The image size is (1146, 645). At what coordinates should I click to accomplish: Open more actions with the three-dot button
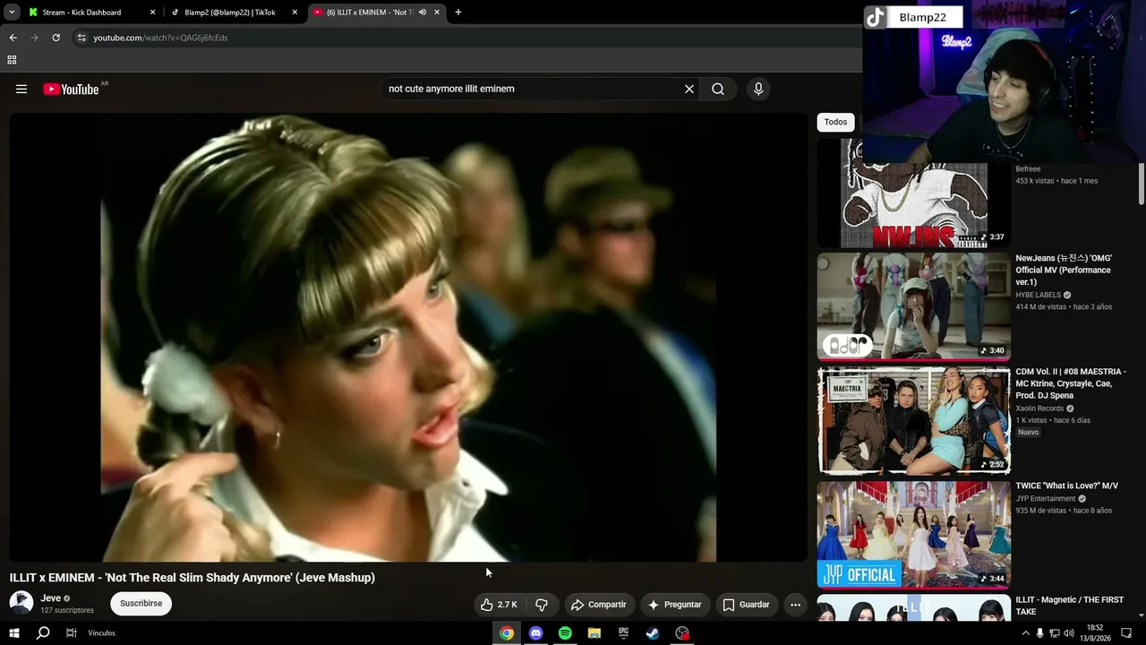(x=795, y=605)
